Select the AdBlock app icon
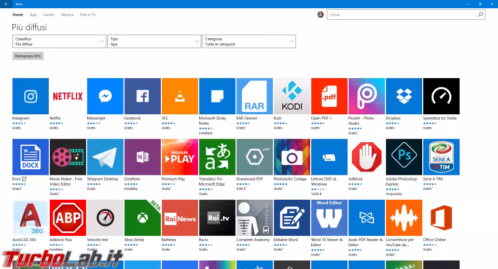The height and width of the screenshot is (269, 498). click(367, 157)
